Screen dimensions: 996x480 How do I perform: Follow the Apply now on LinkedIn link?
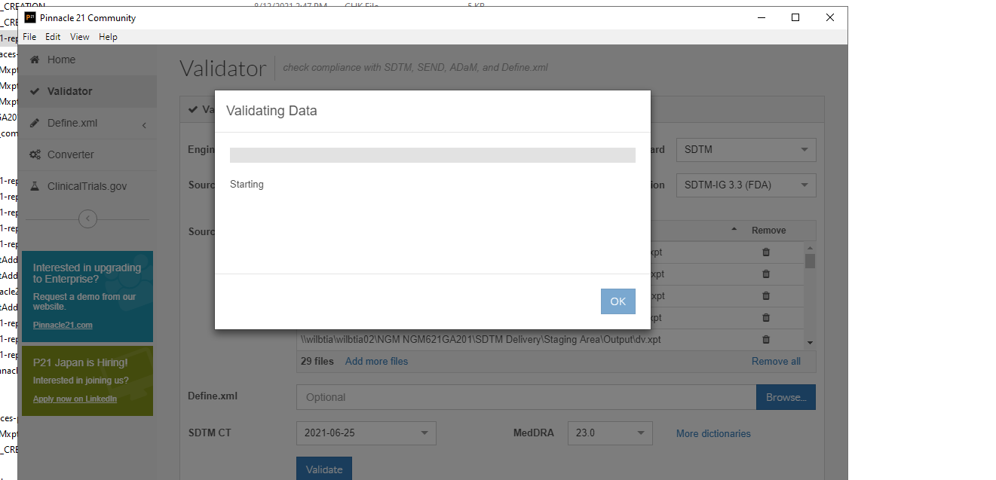click(75, 399)
